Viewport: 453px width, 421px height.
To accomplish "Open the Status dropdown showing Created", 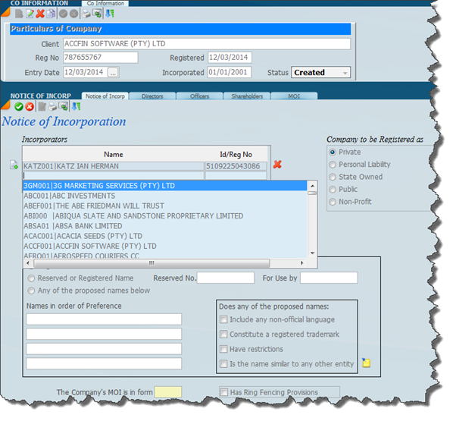I will tap(320, 72).
